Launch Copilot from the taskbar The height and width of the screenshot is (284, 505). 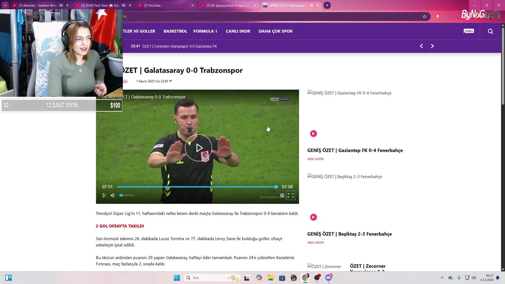[259, 278]
